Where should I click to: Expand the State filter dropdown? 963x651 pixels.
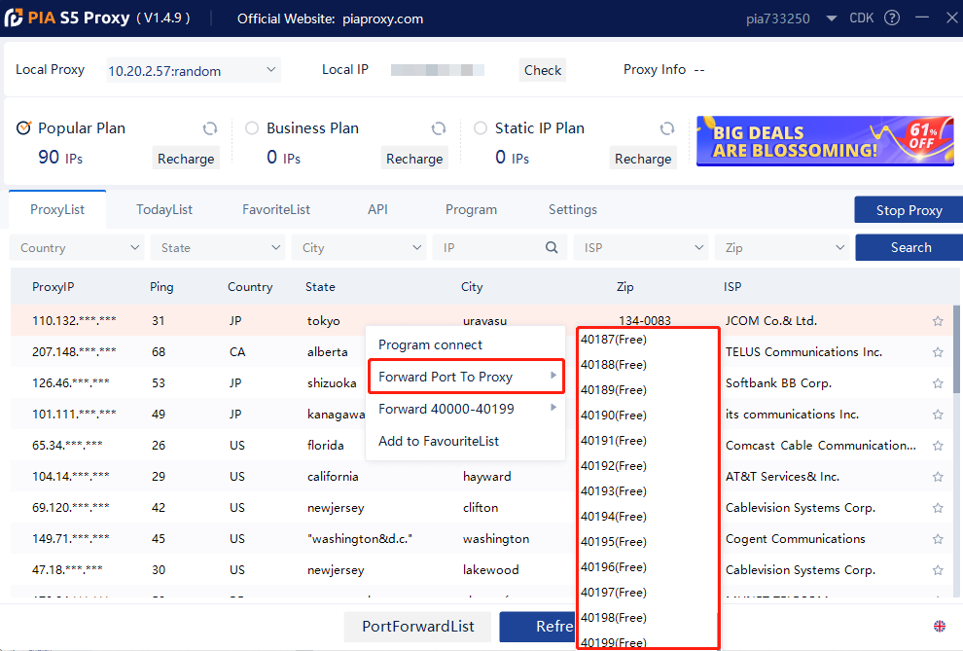click(218, 247)
